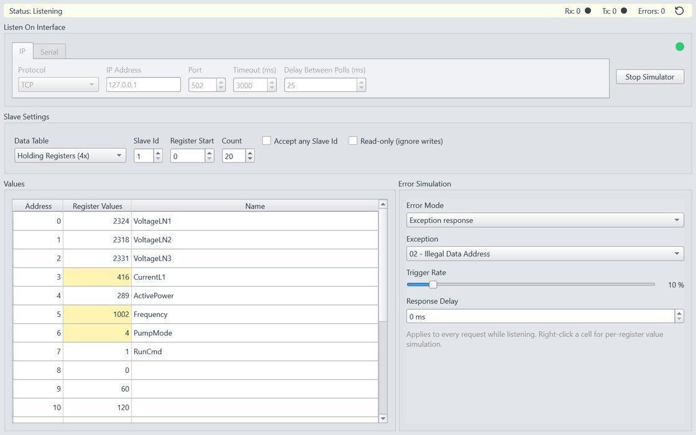Click the green listening status indicator
This screenshot has width=696, height=435.
tap(680, 47)
